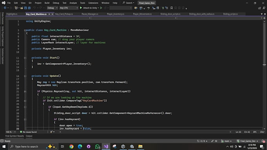267x150 pixels.
Task: Open the Solution Explorer side tab
Action: point(3,56)
